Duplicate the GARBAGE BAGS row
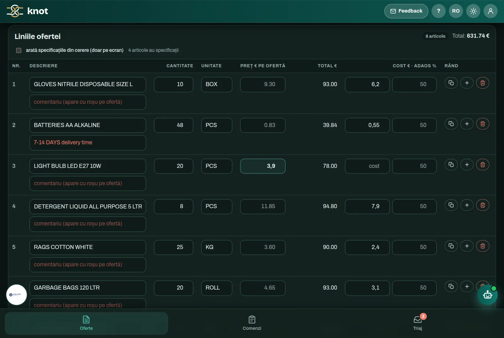Screen dimensions: 504x338 pyautogui.click(x=451, y=286)
